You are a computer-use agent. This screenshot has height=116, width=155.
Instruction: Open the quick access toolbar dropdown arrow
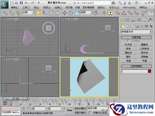click(39, 3)
